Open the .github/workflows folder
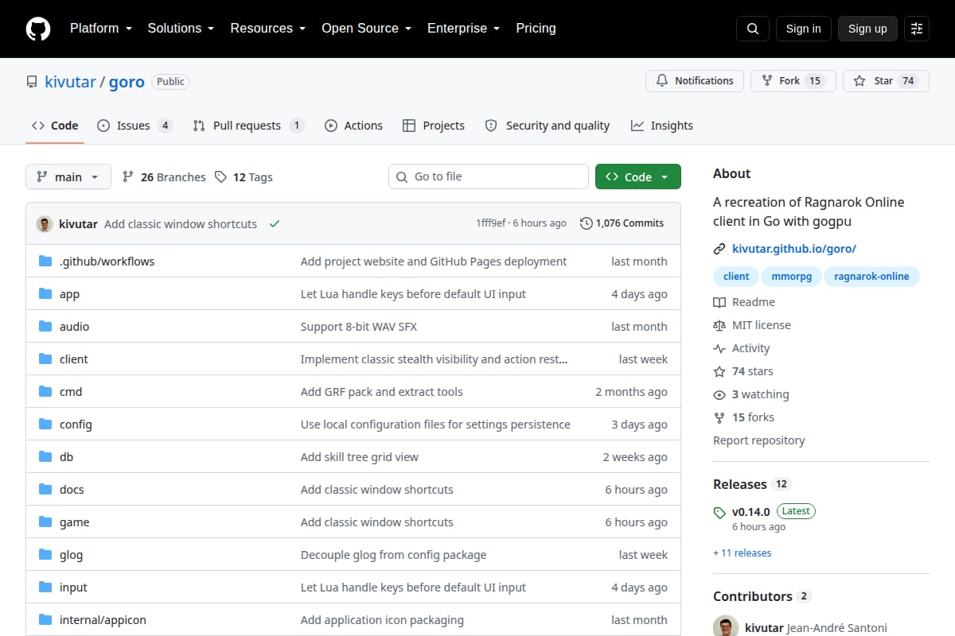 107,262
